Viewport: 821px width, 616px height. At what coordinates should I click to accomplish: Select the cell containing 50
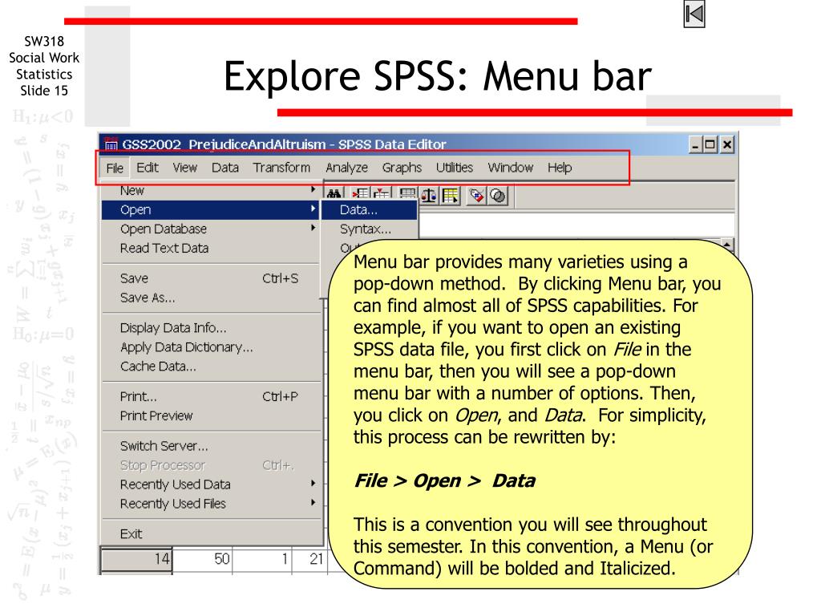pos(202,559)
